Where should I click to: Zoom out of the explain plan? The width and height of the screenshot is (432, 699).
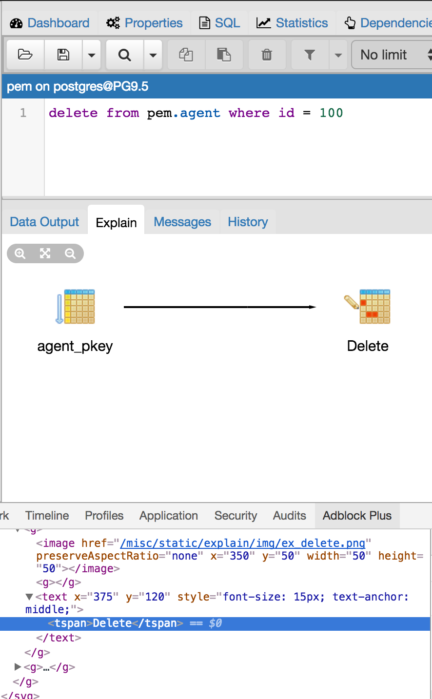70,253
